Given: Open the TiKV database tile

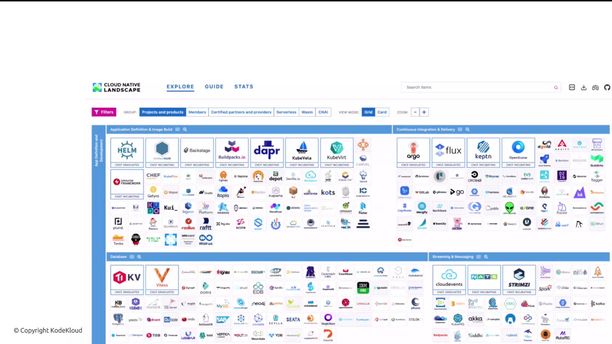Looking at the screenshot, I should click(127, 280).
